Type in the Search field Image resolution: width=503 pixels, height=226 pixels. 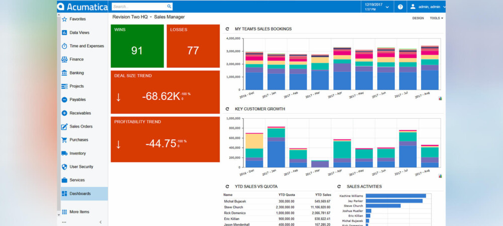[x=138, y=7]
